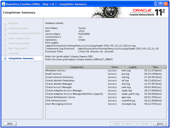Click the Port value 1521
Screen dimensions: 170x128
[81, 31]
